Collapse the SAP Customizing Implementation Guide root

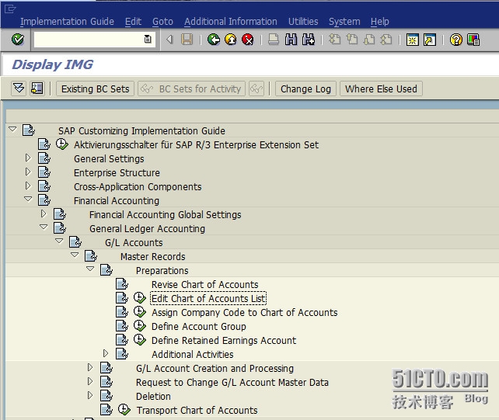coord(12,130)
